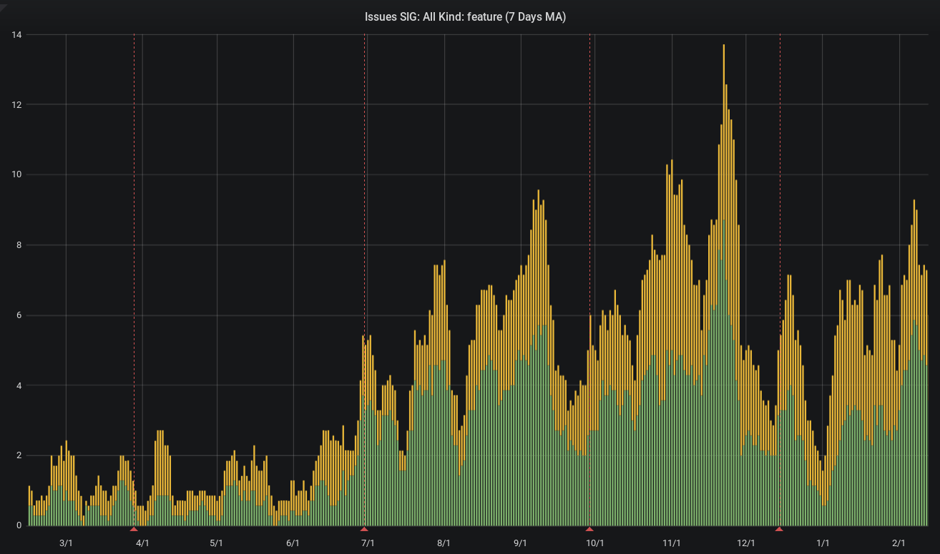Click the red annotation marker before 4/1
The width and height of the screenshot is (940, 554).
pos(134,529)
